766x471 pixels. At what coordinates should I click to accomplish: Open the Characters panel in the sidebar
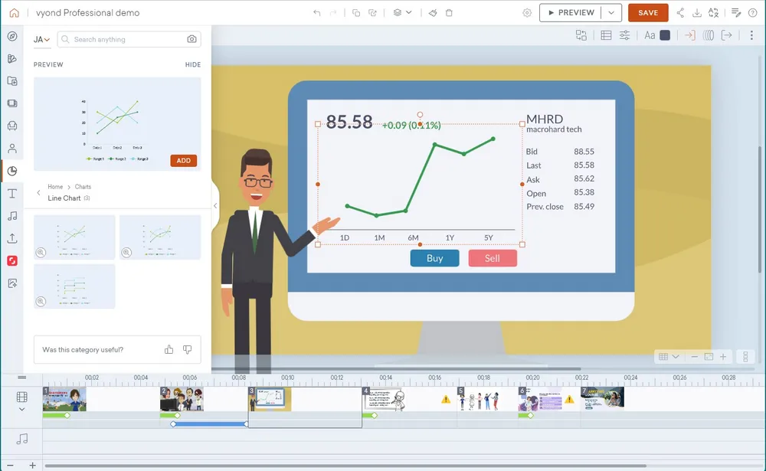pos(12,149)
